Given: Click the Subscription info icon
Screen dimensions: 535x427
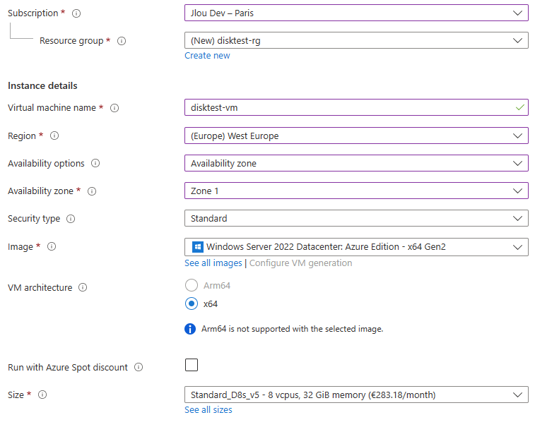Looking at the screenshot, I should click(76, 13).
